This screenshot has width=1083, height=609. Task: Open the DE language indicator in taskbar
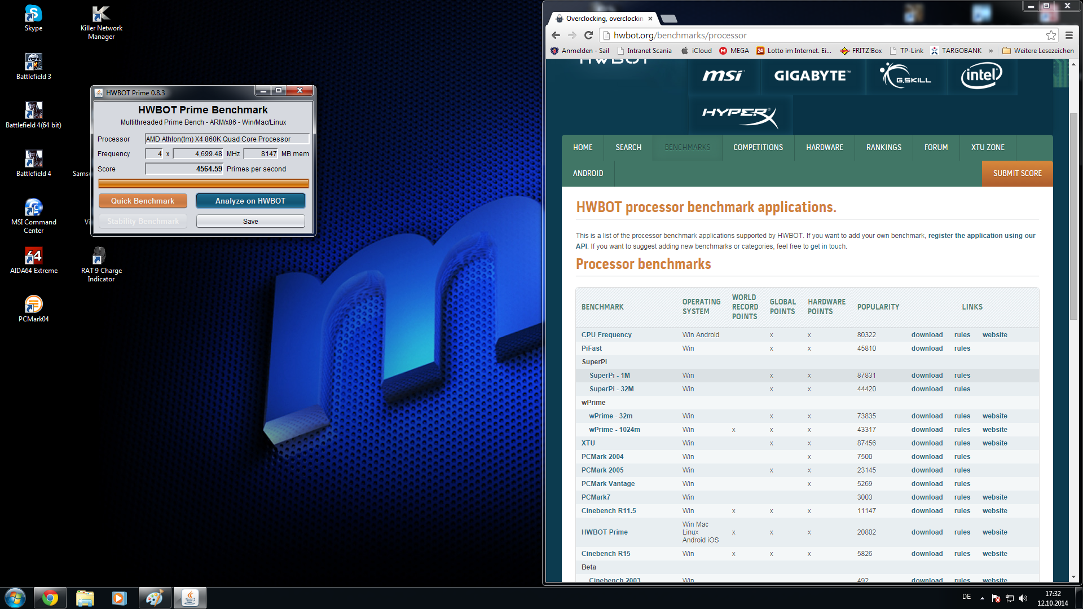point(966,597)
